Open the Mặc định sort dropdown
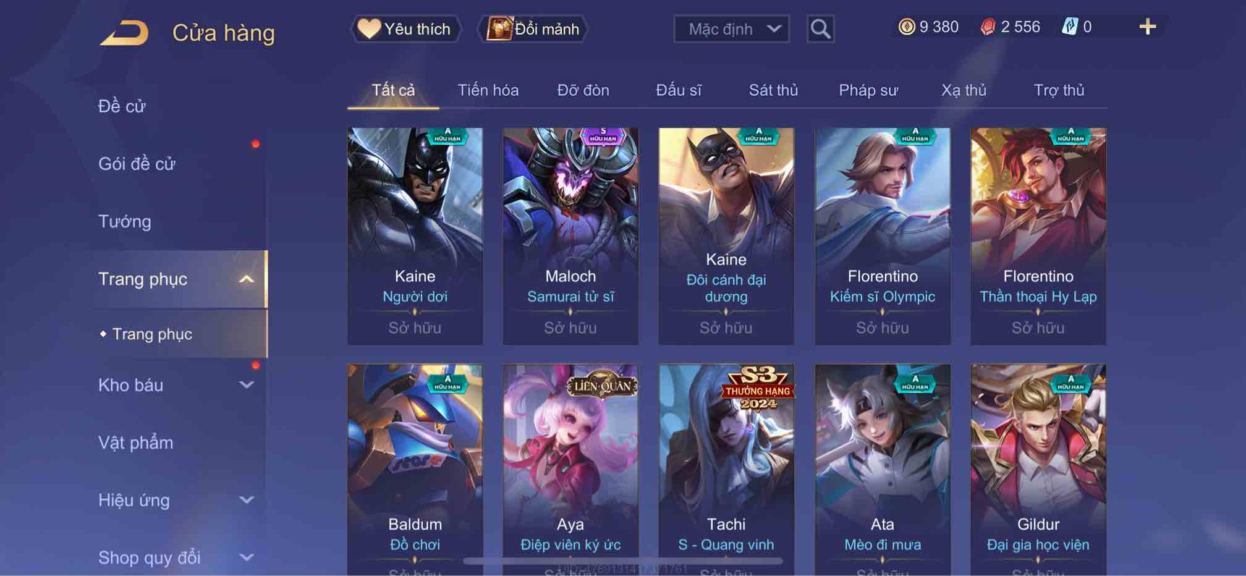Screen dimensions: 1246x576 pyautogui.click(x=731, y=29)
